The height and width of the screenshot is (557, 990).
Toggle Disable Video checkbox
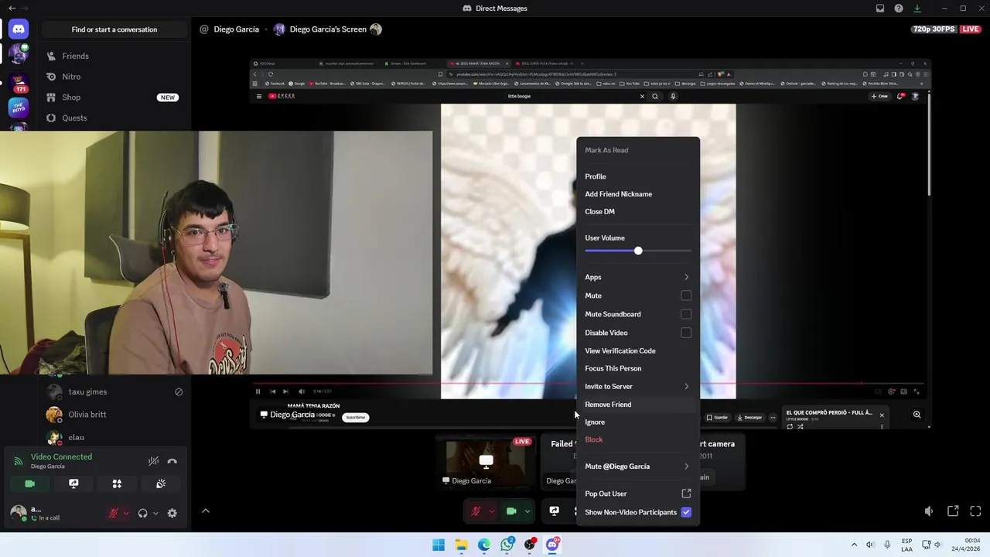pyautogui.click(x=686, y=333)
